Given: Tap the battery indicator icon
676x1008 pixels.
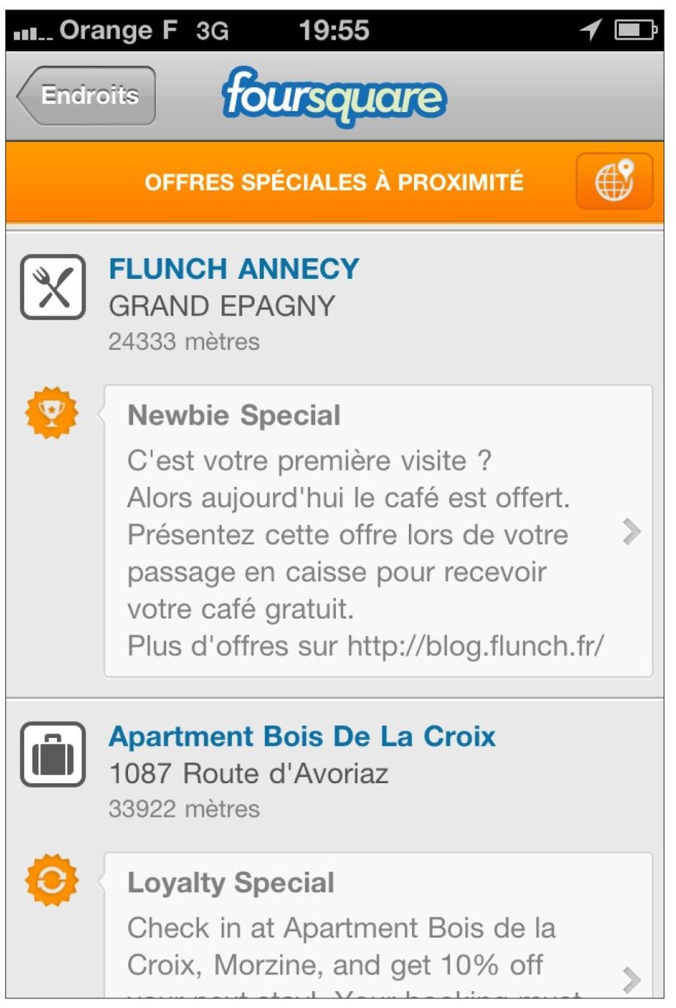Looking at the screenshot, I should pos(635,30).
